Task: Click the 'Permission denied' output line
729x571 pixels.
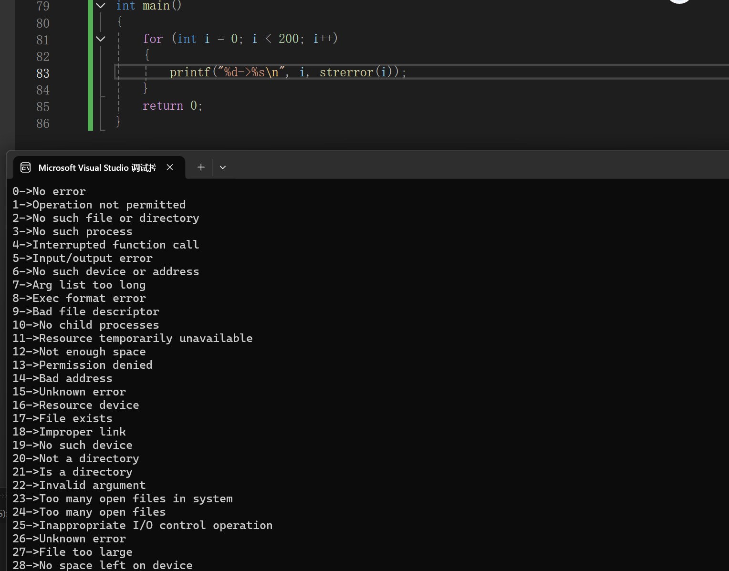Action: pos(83,365)
